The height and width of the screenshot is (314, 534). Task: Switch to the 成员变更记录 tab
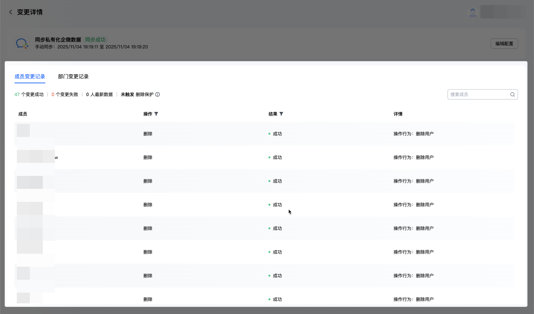click(x=30, y=77)
